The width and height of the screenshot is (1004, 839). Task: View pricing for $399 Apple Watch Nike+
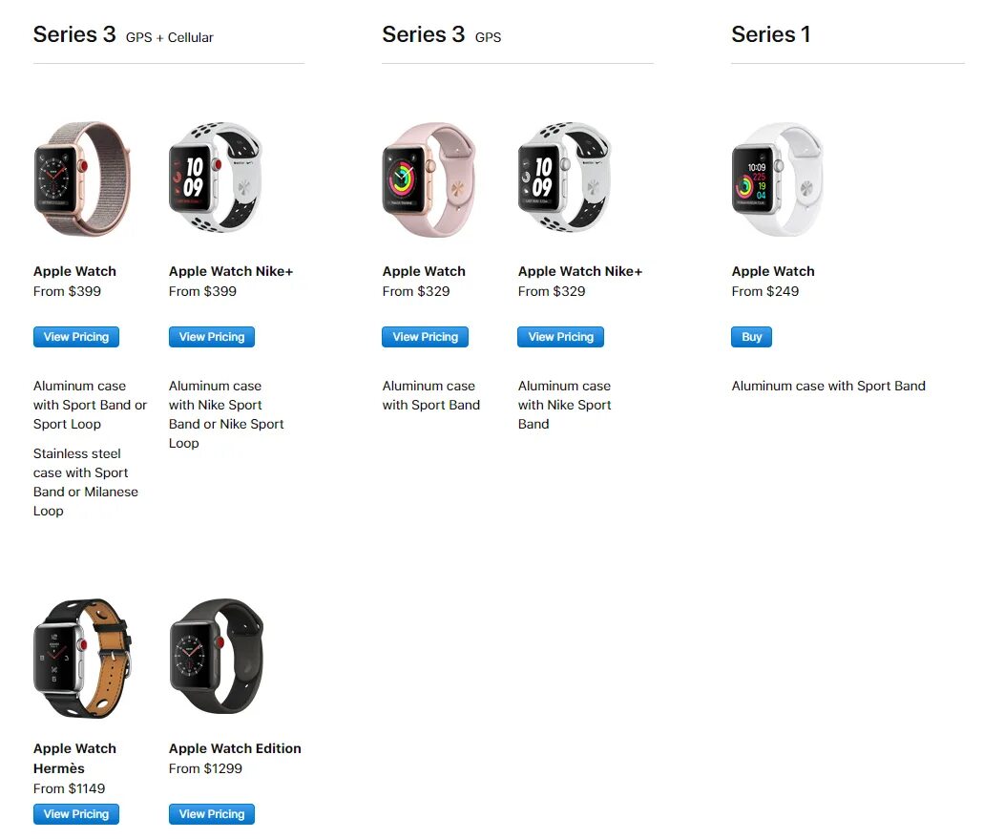(212, 337)
